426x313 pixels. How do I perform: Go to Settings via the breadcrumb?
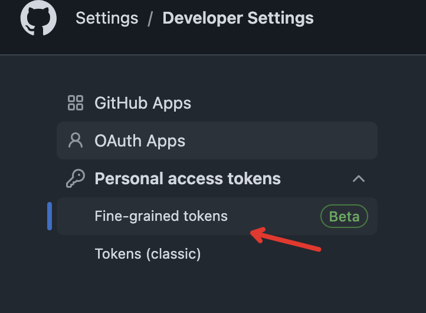tap(107, 18)
